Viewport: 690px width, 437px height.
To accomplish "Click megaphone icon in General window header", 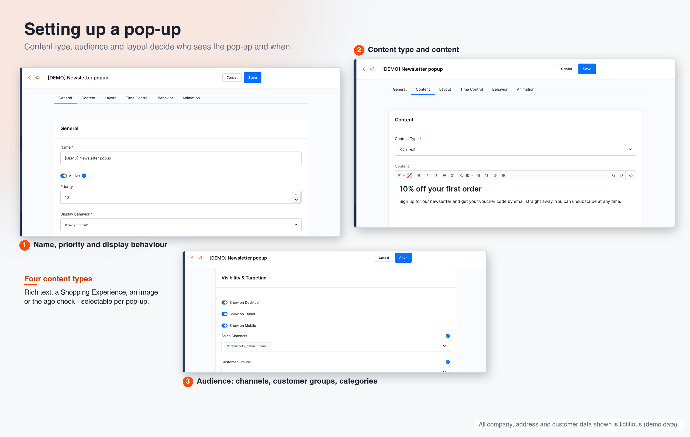I will [37, 77].
